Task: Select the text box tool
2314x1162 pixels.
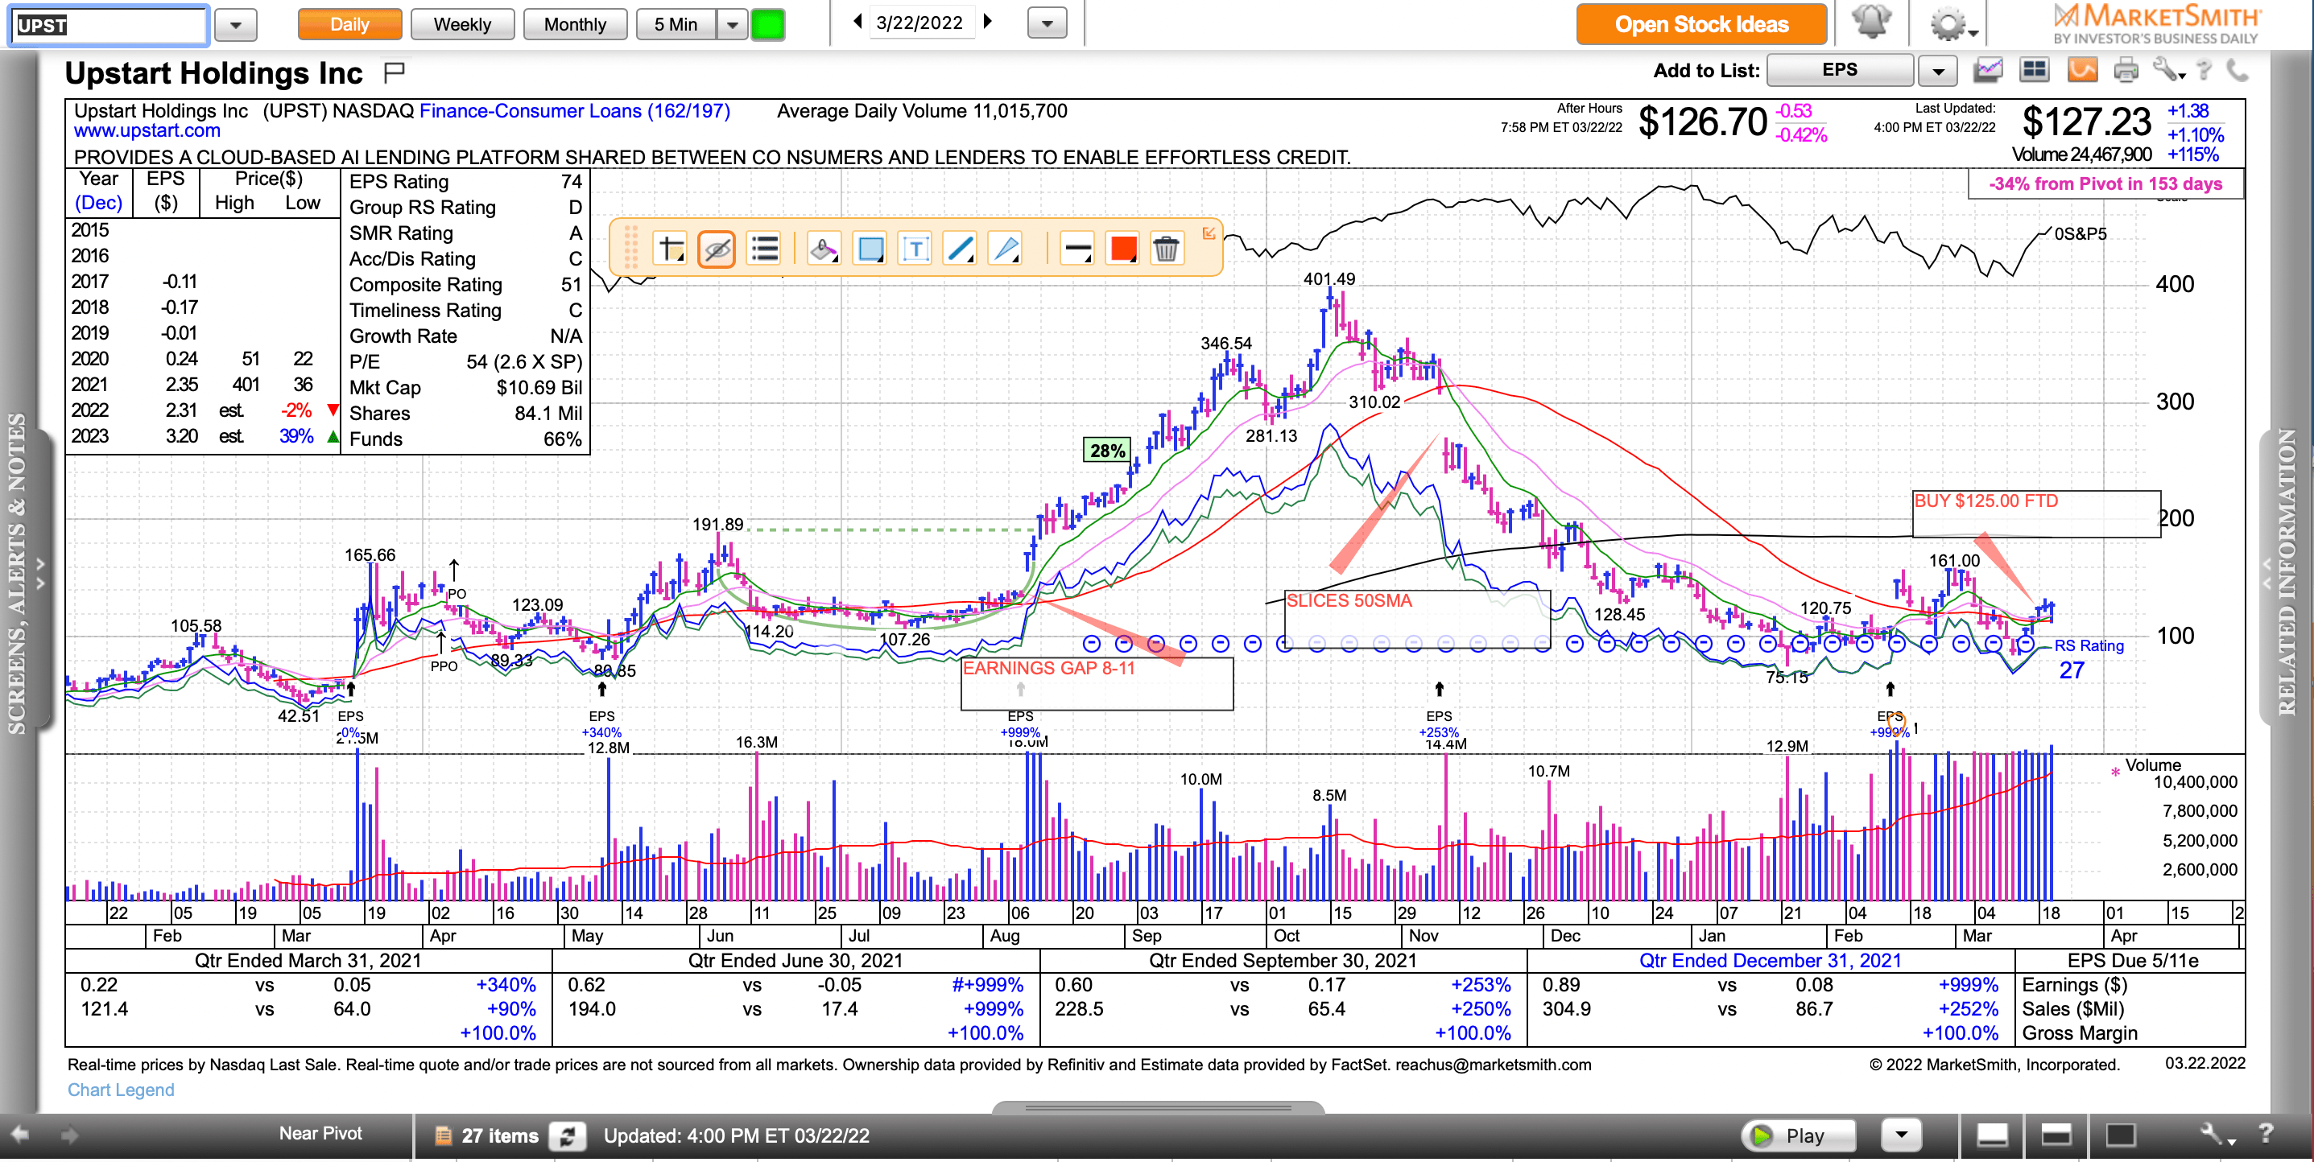Action: tap(915, 249)
